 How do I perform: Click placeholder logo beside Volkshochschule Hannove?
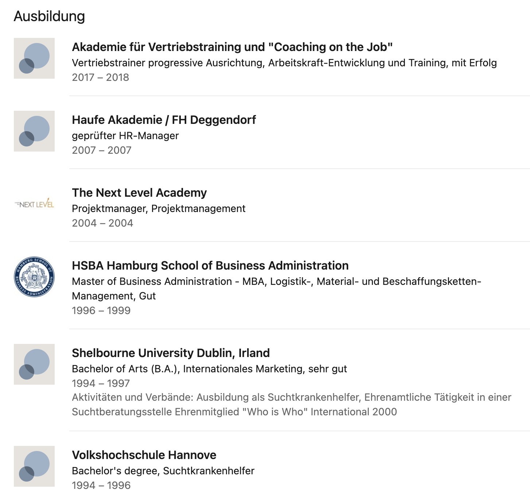tap(34, 466)
